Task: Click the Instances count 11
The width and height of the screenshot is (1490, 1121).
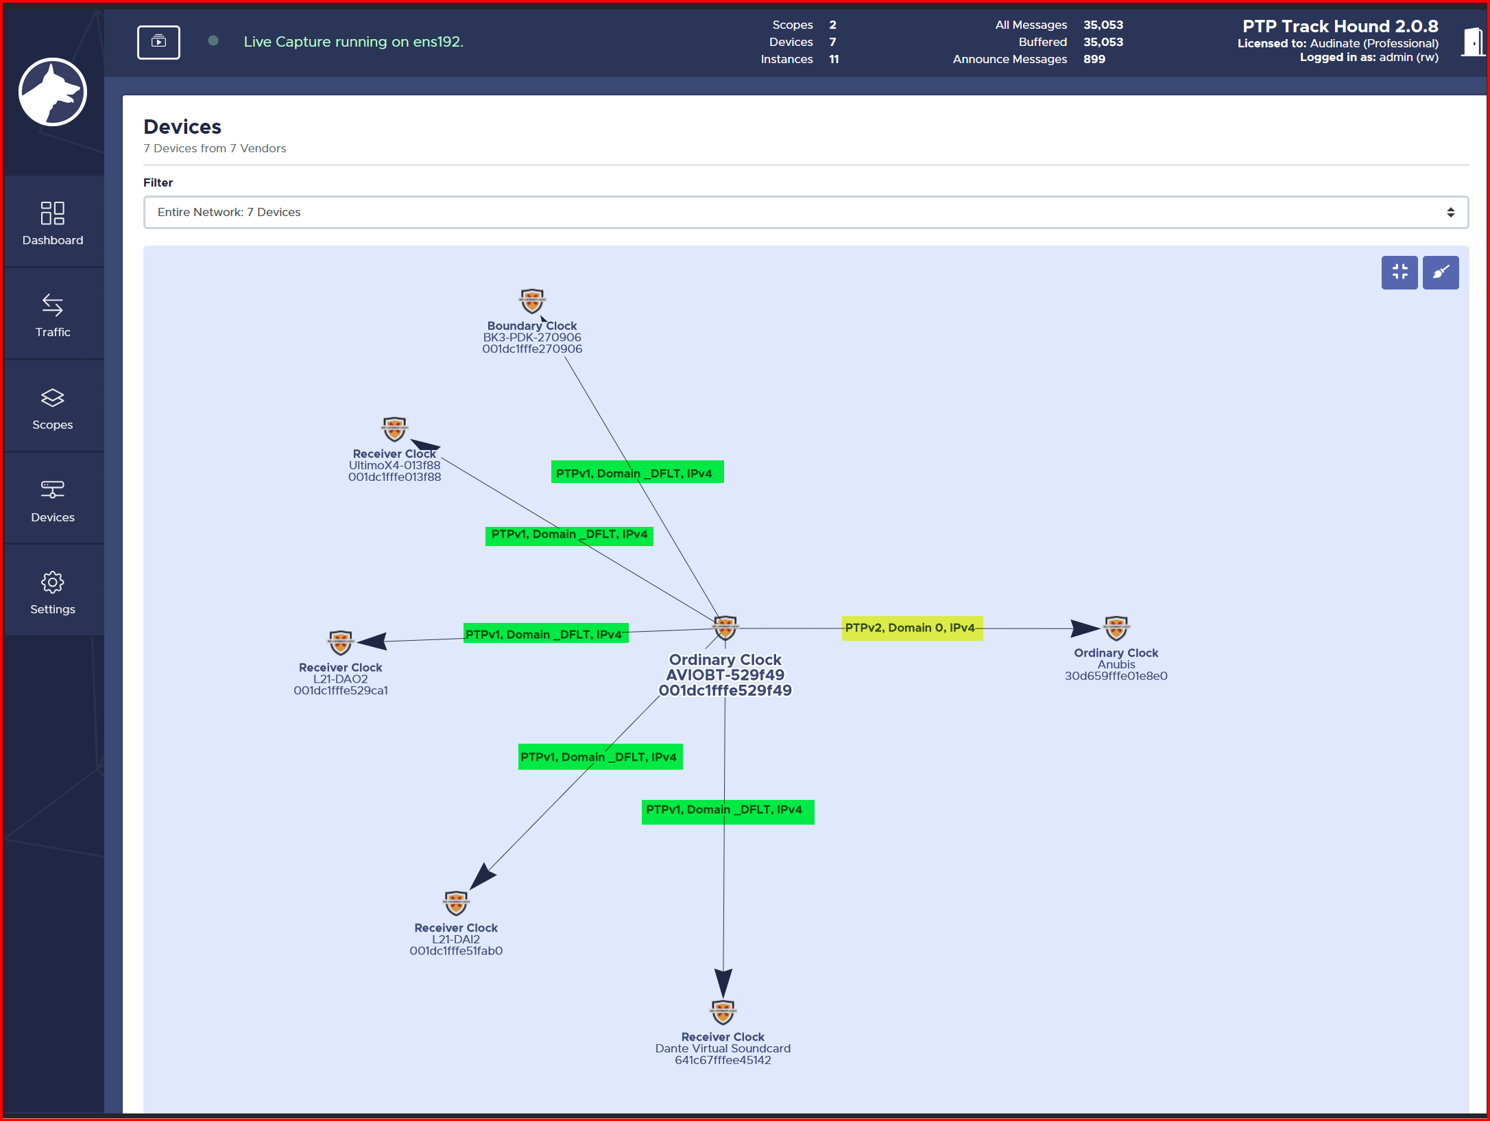Action: tap(834, 59)
